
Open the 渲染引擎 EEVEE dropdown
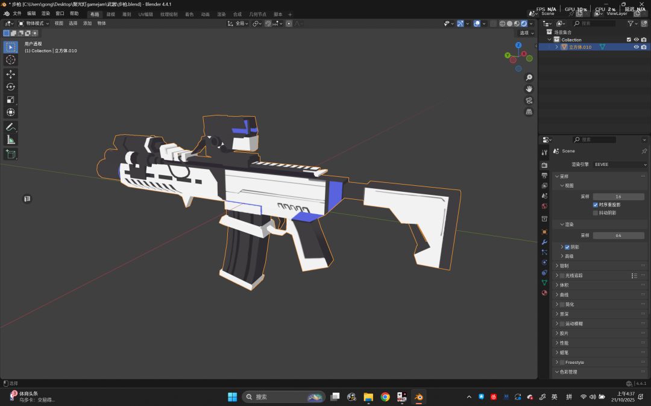click(620, 164)
